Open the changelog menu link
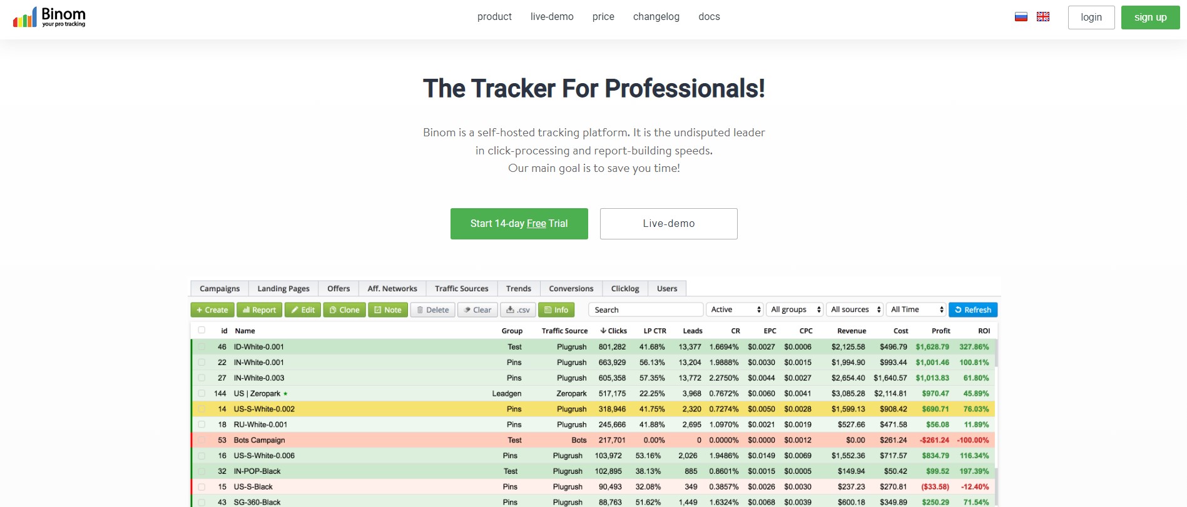The image size is (1187, 507). coord(656,17)
